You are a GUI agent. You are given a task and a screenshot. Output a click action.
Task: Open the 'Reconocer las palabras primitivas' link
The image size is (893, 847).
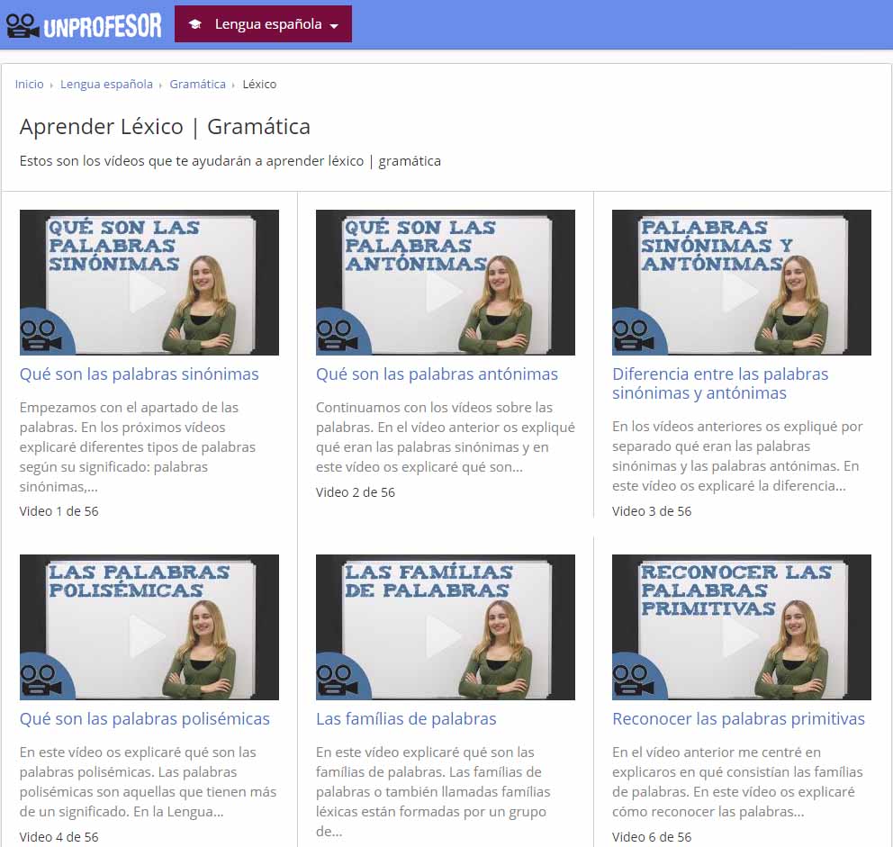pos(737,718)
